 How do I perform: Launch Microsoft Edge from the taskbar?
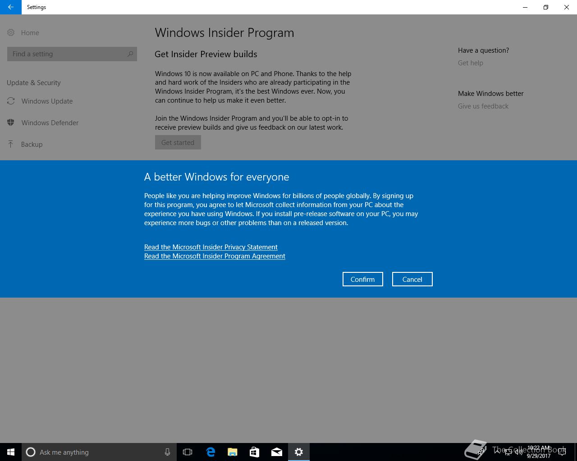(211, 452)
